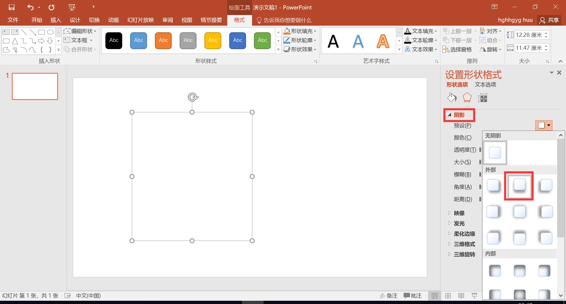The width and height of the screenshot is (566, 304).
Task: Apply orange Abc shape style
Action: [x=163, y=41]
